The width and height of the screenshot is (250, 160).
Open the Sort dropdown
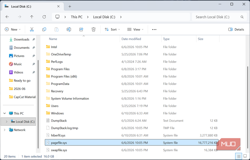coord(112,29)
